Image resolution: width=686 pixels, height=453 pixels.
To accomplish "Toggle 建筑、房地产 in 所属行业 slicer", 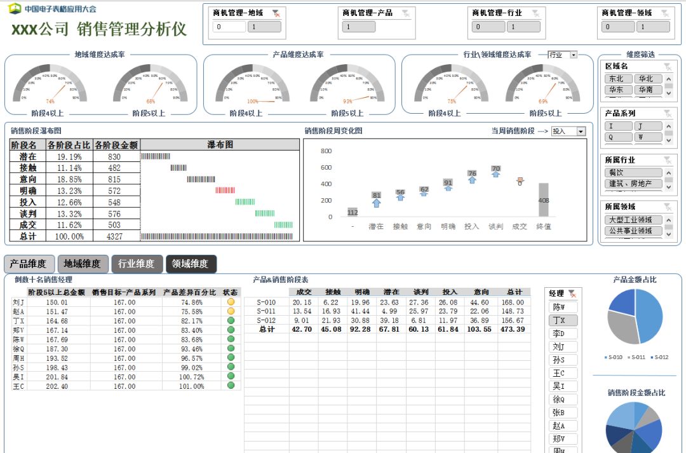I will (x=633, y=184).
